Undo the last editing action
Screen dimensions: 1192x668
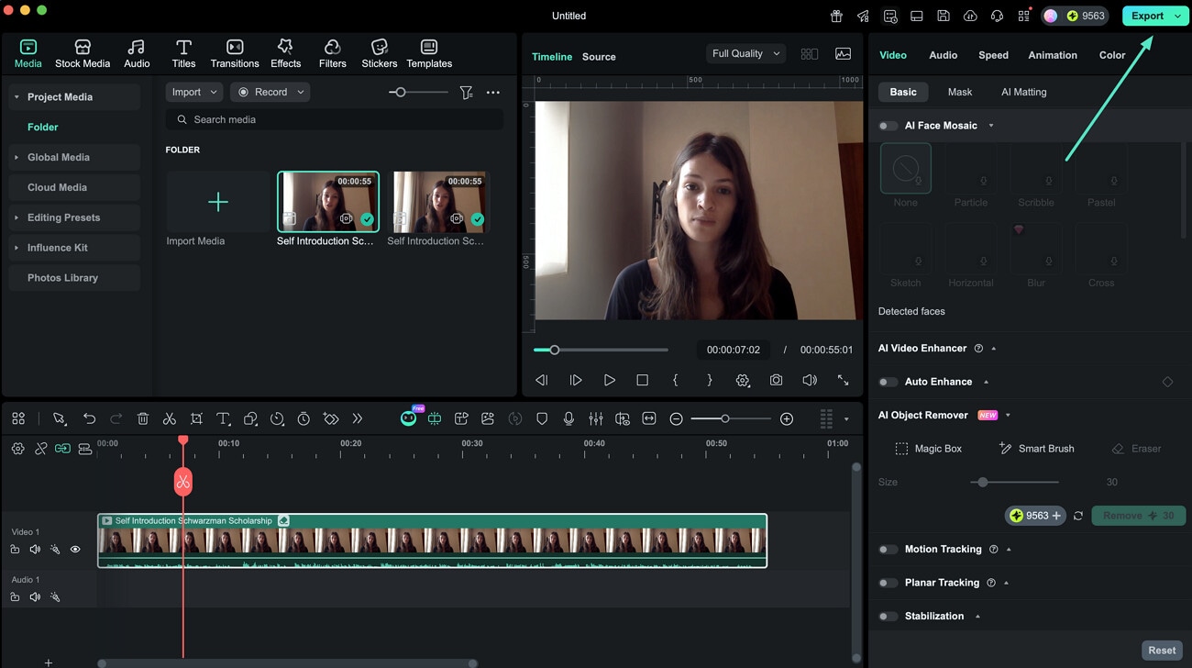(x=89, y=418)
